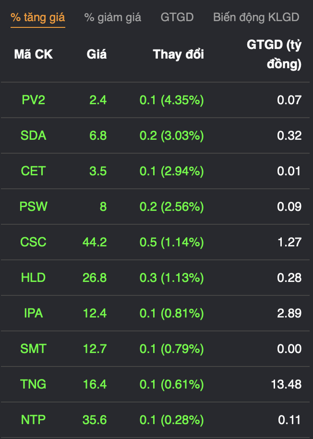Click the NTP stock symbol
Screen dimensions: 313x439
[x=33, y=420]
